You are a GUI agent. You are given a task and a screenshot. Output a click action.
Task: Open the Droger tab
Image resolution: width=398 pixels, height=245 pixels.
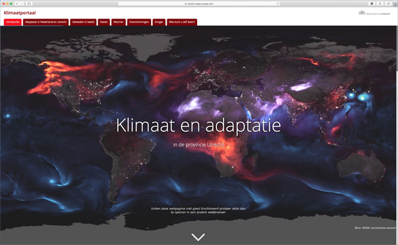point(159,22)
